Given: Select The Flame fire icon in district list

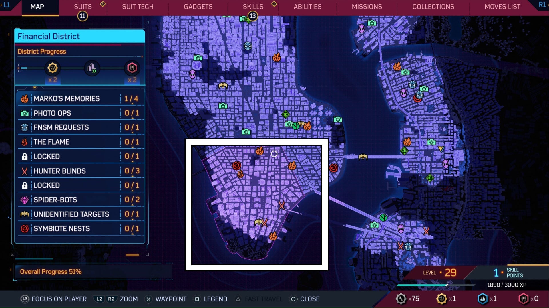Looking at the screenshot, I should click(x=25, y=142).
